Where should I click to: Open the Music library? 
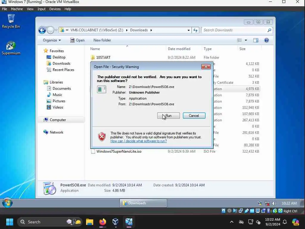(57, 95)
